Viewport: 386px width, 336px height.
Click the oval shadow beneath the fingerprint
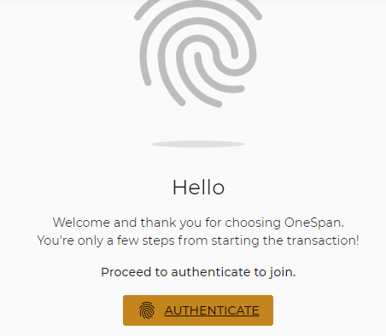pos(198,144)
